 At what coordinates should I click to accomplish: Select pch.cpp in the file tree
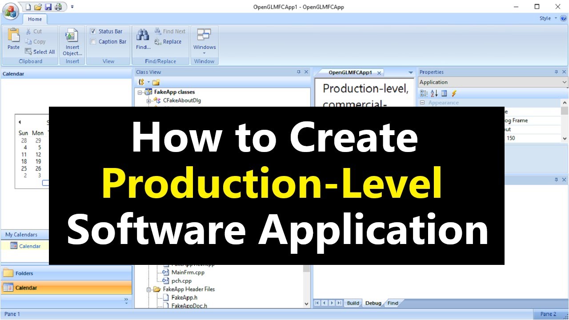(x=181, y=281)
